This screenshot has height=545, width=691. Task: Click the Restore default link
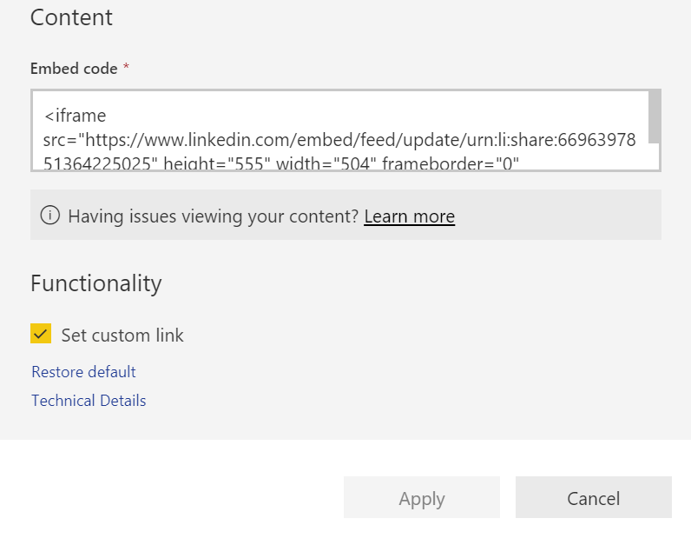click(83, 372)
